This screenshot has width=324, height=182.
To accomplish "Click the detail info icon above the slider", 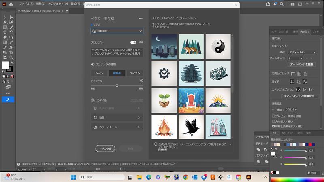I will point(141,80).
